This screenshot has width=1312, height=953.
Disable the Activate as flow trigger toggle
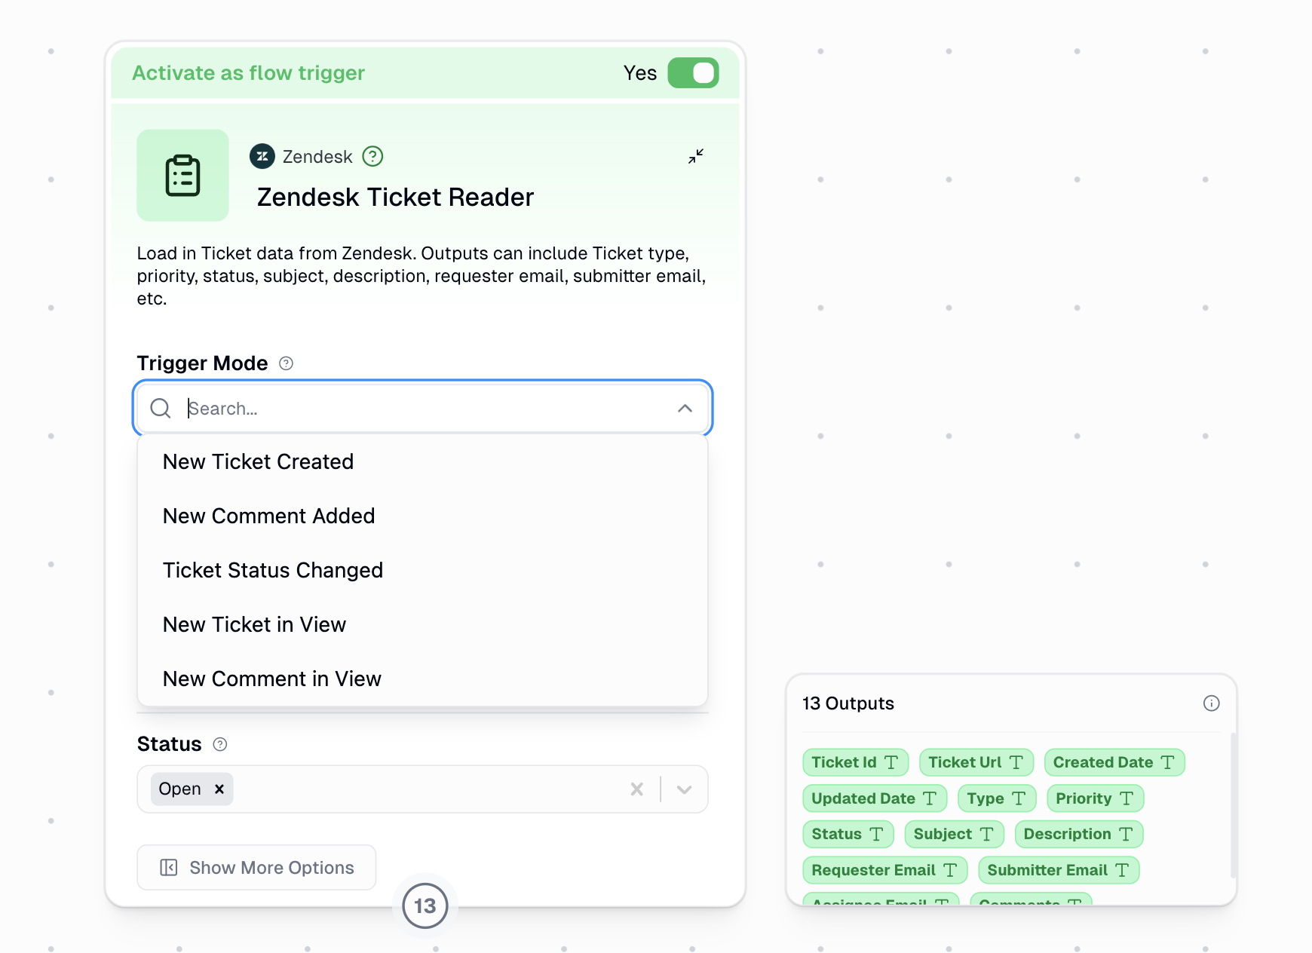[692, 72]
